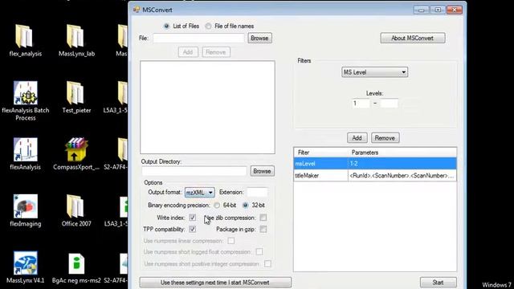This screenshot has width=514, height=289.
Task: Click Use these settings next time button
Action: (x=215, y=283)
